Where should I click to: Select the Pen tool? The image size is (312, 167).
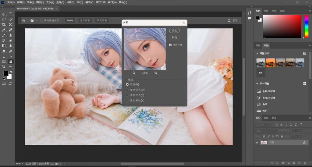11,51
